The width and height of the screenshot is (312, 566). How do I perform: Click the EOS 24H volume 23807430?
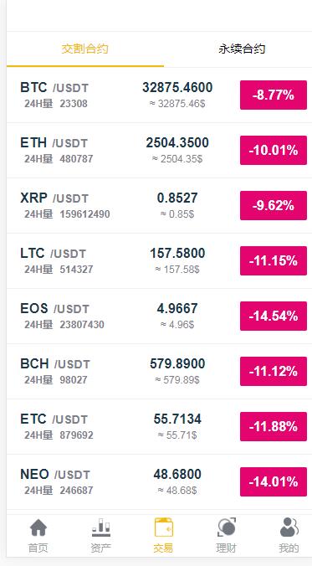click(x=82, y=325)
